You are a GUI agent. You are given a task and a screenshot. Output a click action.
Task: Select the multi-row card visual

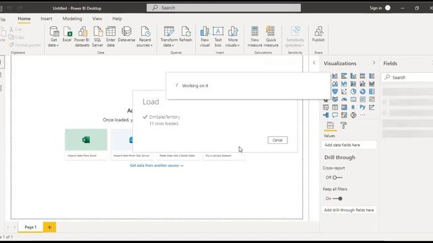tap(363, 99)
